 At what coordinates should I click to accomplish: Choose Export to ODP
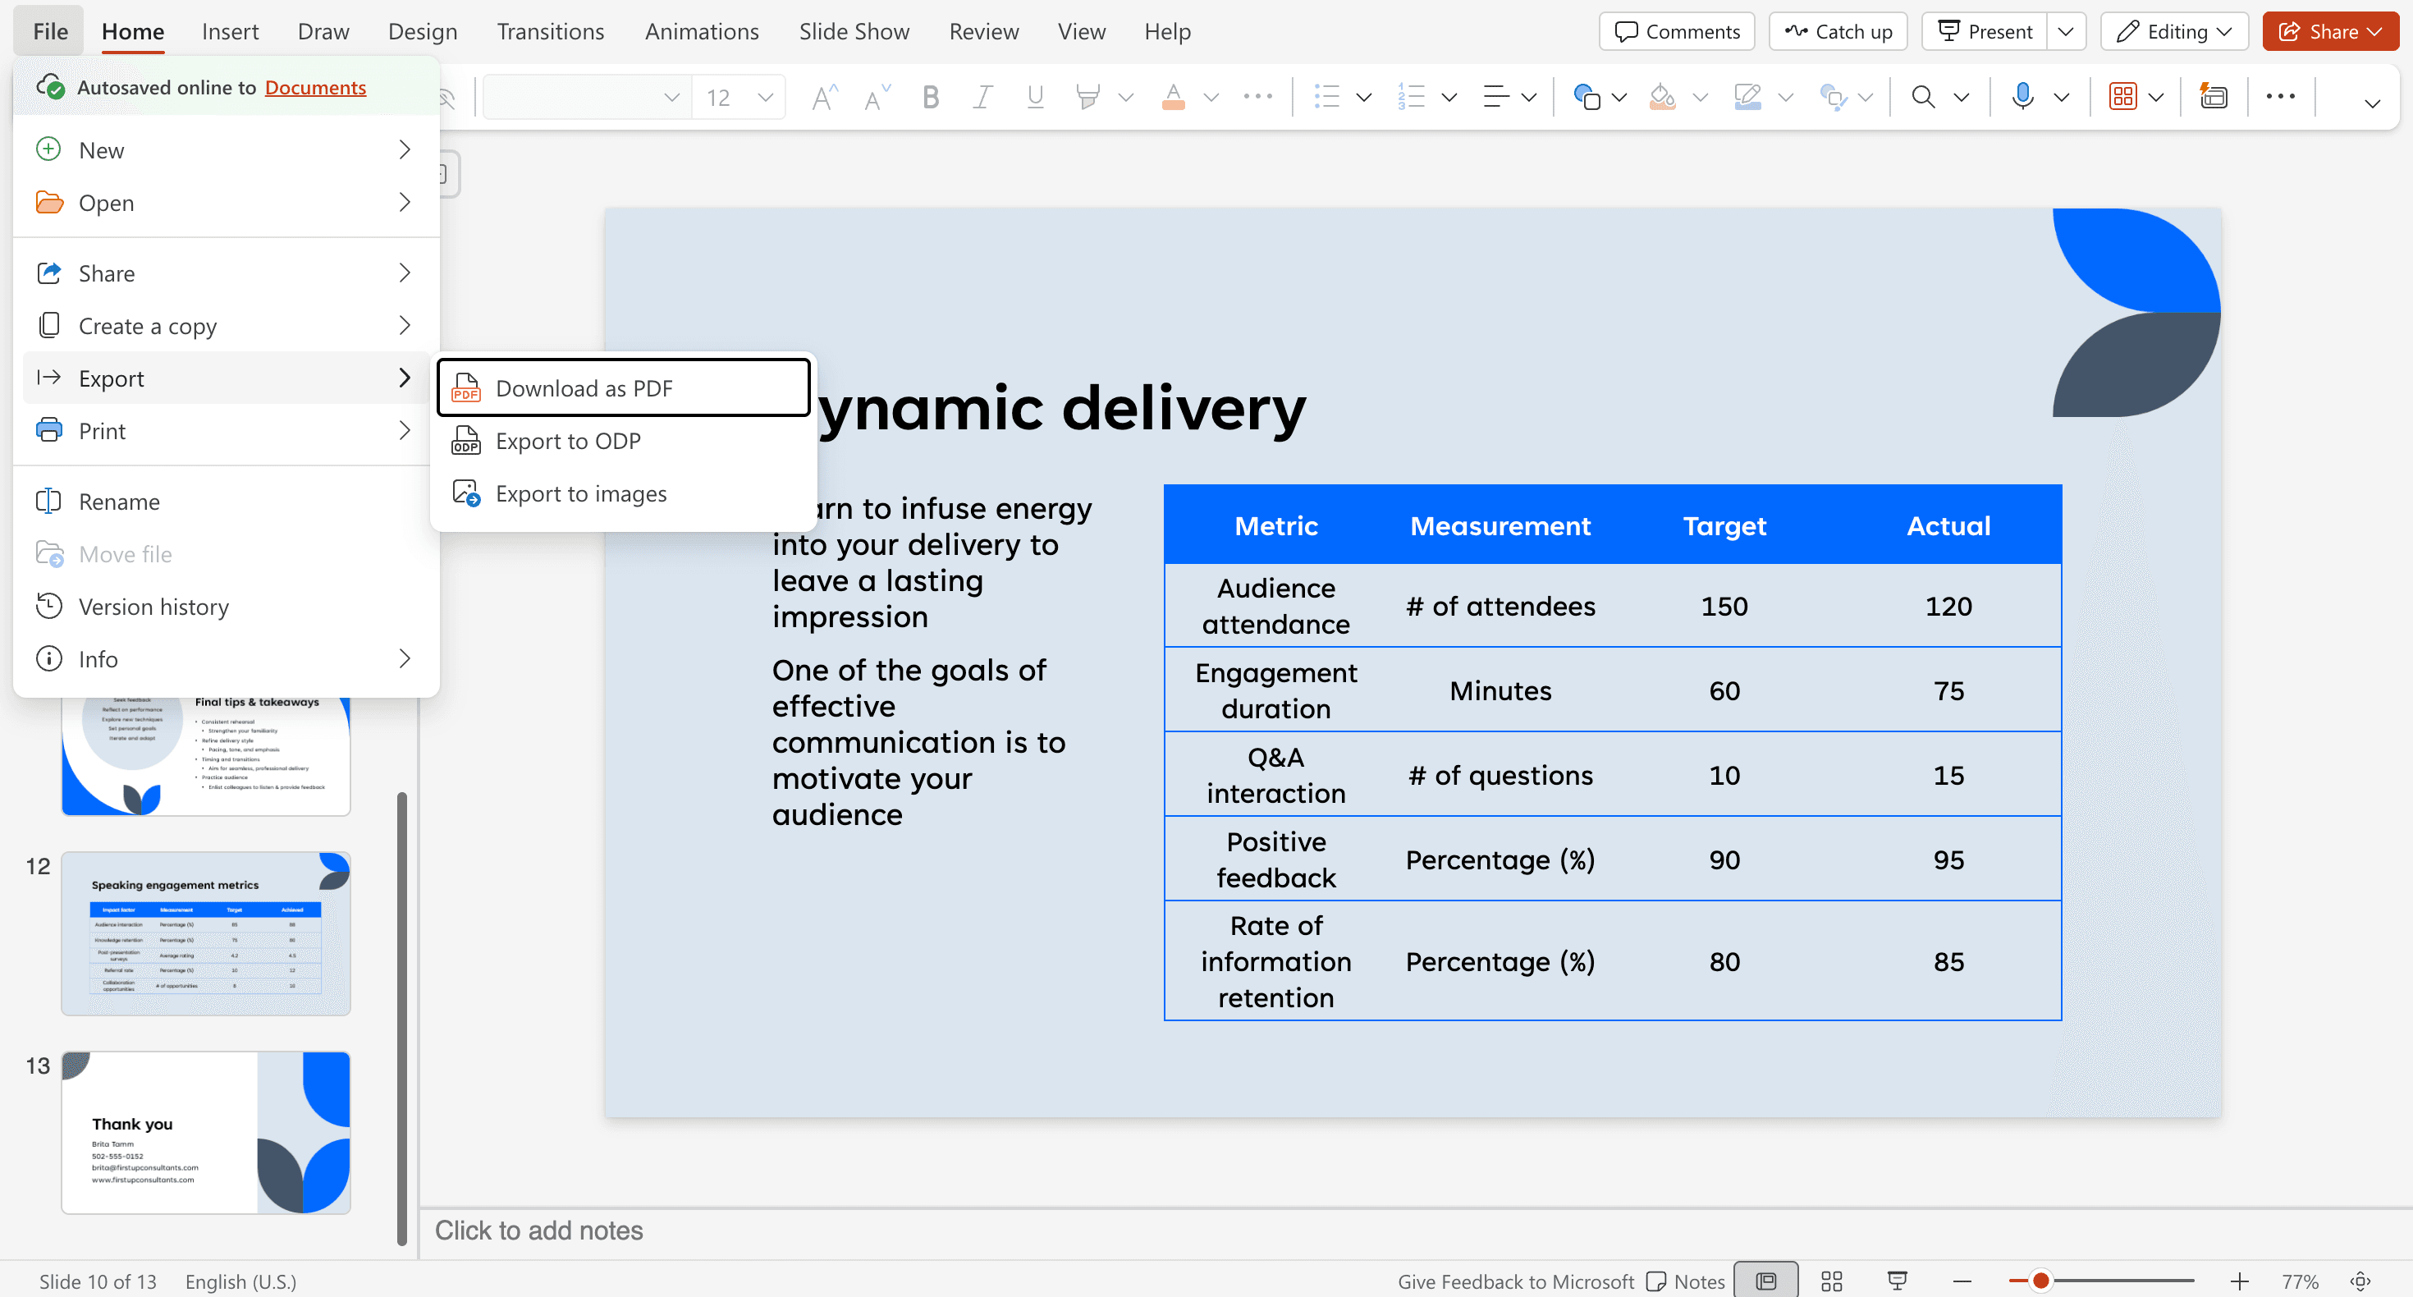tap(623, 441)
